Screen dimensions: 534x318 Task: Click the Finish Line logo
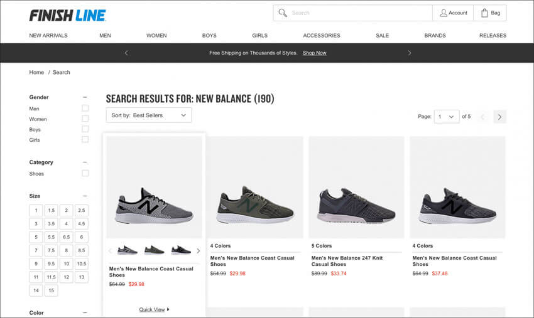click(x=67, y=16)
